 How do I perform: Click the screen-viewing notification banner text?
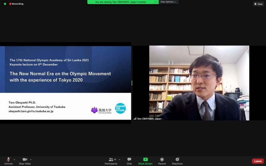coord(121,2)
